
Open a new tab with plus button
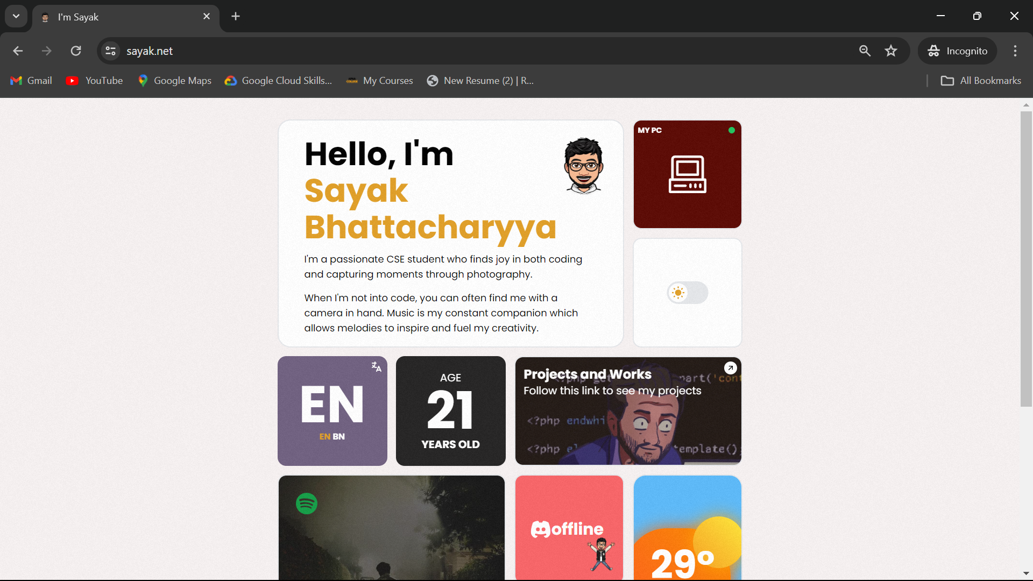pos(236,16)
